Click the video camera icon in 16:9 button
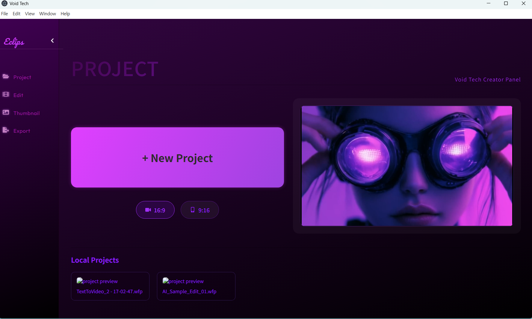Image resolution: width=532 pixels, height=319 pixels. (148, 210)
